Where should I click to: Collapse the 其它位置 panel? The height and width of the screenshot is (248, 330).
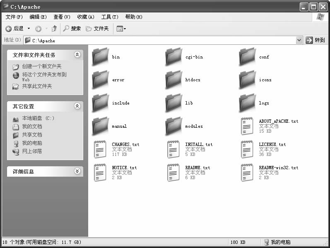click(77, 106)
